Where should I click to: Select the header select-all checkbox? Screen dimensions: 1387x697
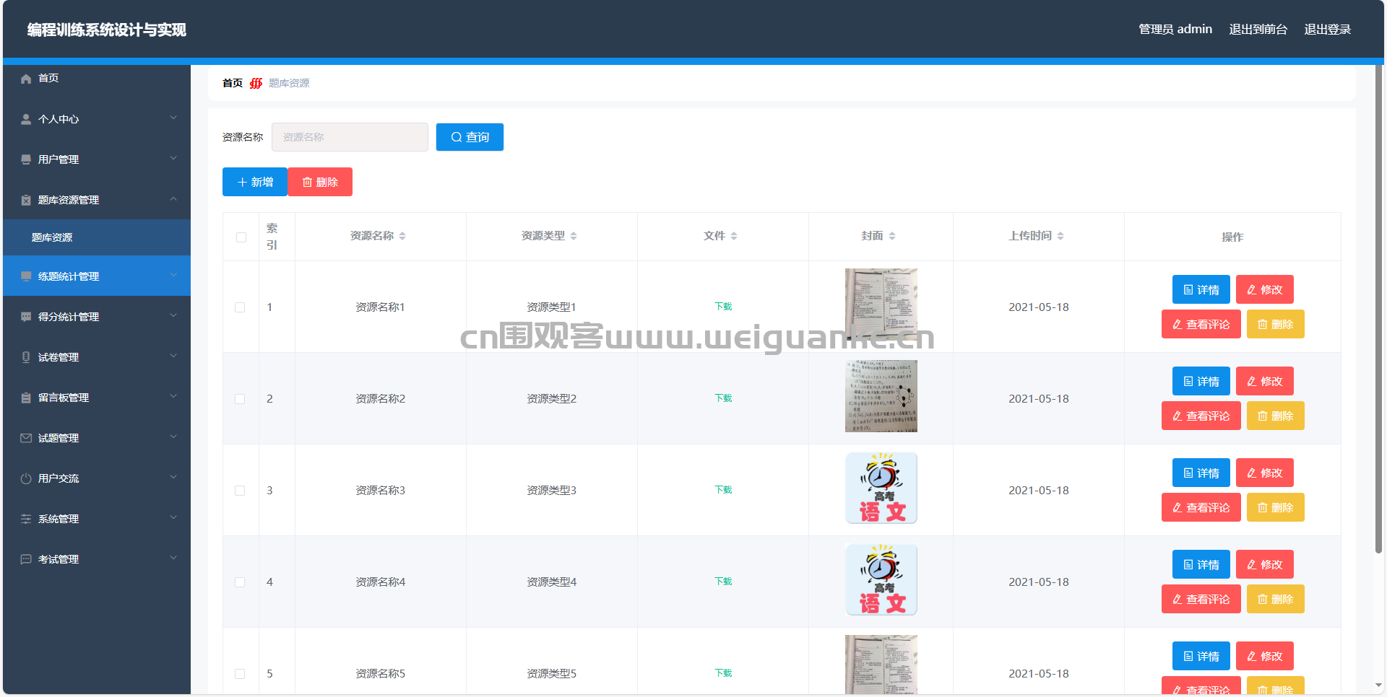coord(241,237)
